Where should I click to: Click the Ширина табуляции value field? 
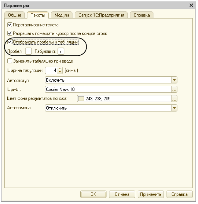(x=51, y=70)
